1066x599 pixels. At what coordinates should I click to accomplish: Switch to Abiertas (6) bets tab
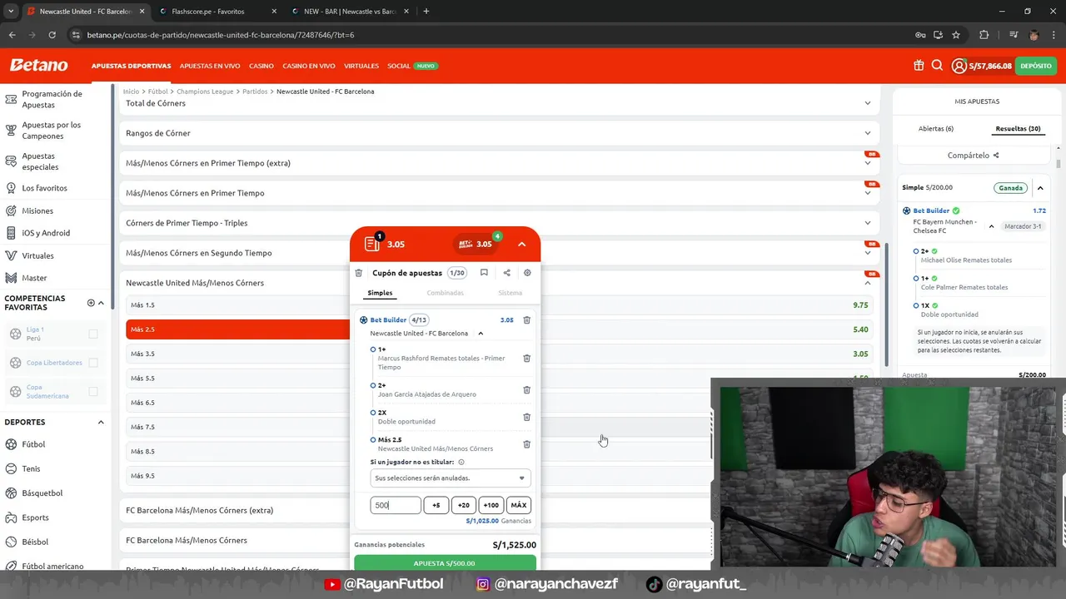coord(936,129)
